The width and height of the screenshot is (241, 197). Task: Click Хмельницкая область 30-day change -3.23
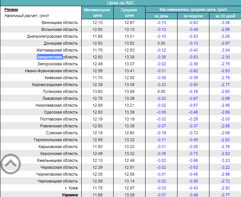(225, 160)
